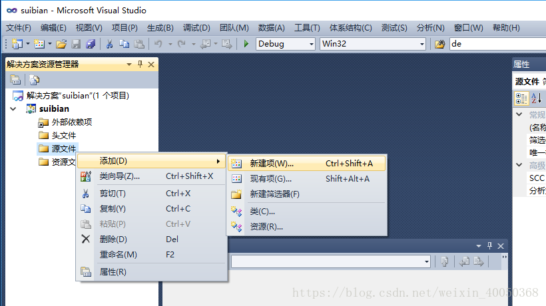
Task: Open the 添加(D) submenu entry
Action: pos(151,161)
